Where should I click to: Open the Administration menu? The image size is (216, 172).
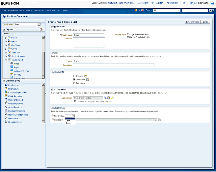pos(173,3)
